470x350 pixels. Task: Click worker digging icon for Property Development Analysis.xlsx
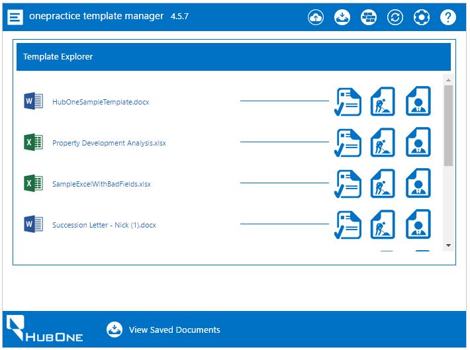point(383,142)
